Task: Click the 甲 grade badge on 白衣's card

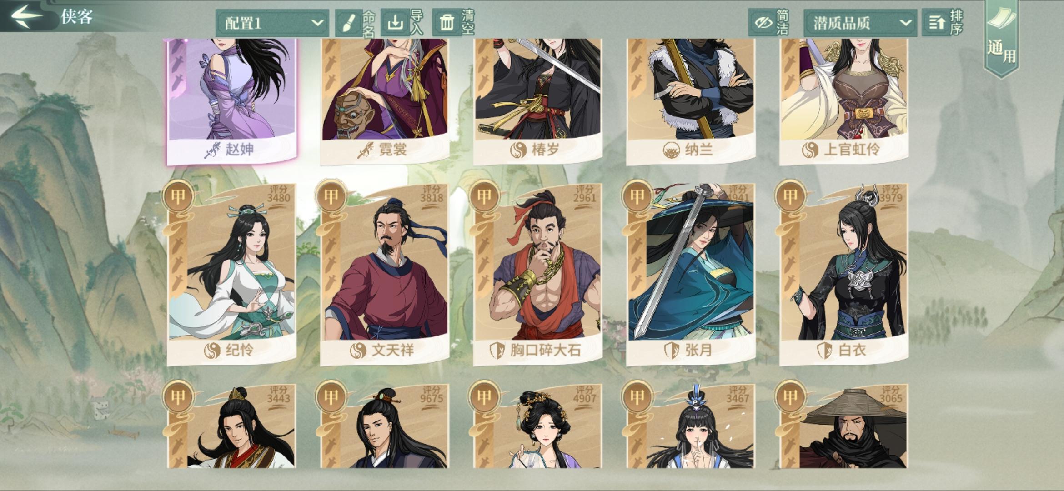Action: 790,196
